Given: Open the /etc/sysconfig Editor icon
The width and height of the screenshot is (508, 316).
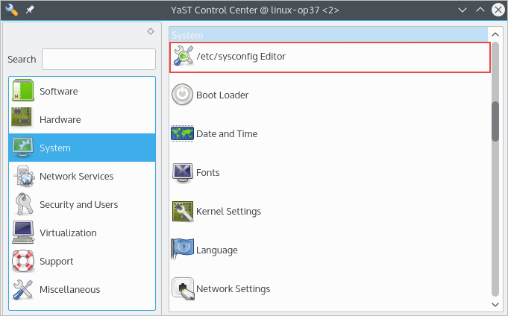Looking at the screenshot, I should click(x=183, y=57).
